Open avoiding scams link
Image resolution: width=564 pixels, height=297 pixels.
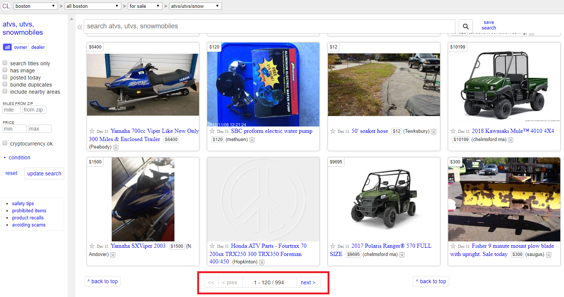tap(29, 225)
